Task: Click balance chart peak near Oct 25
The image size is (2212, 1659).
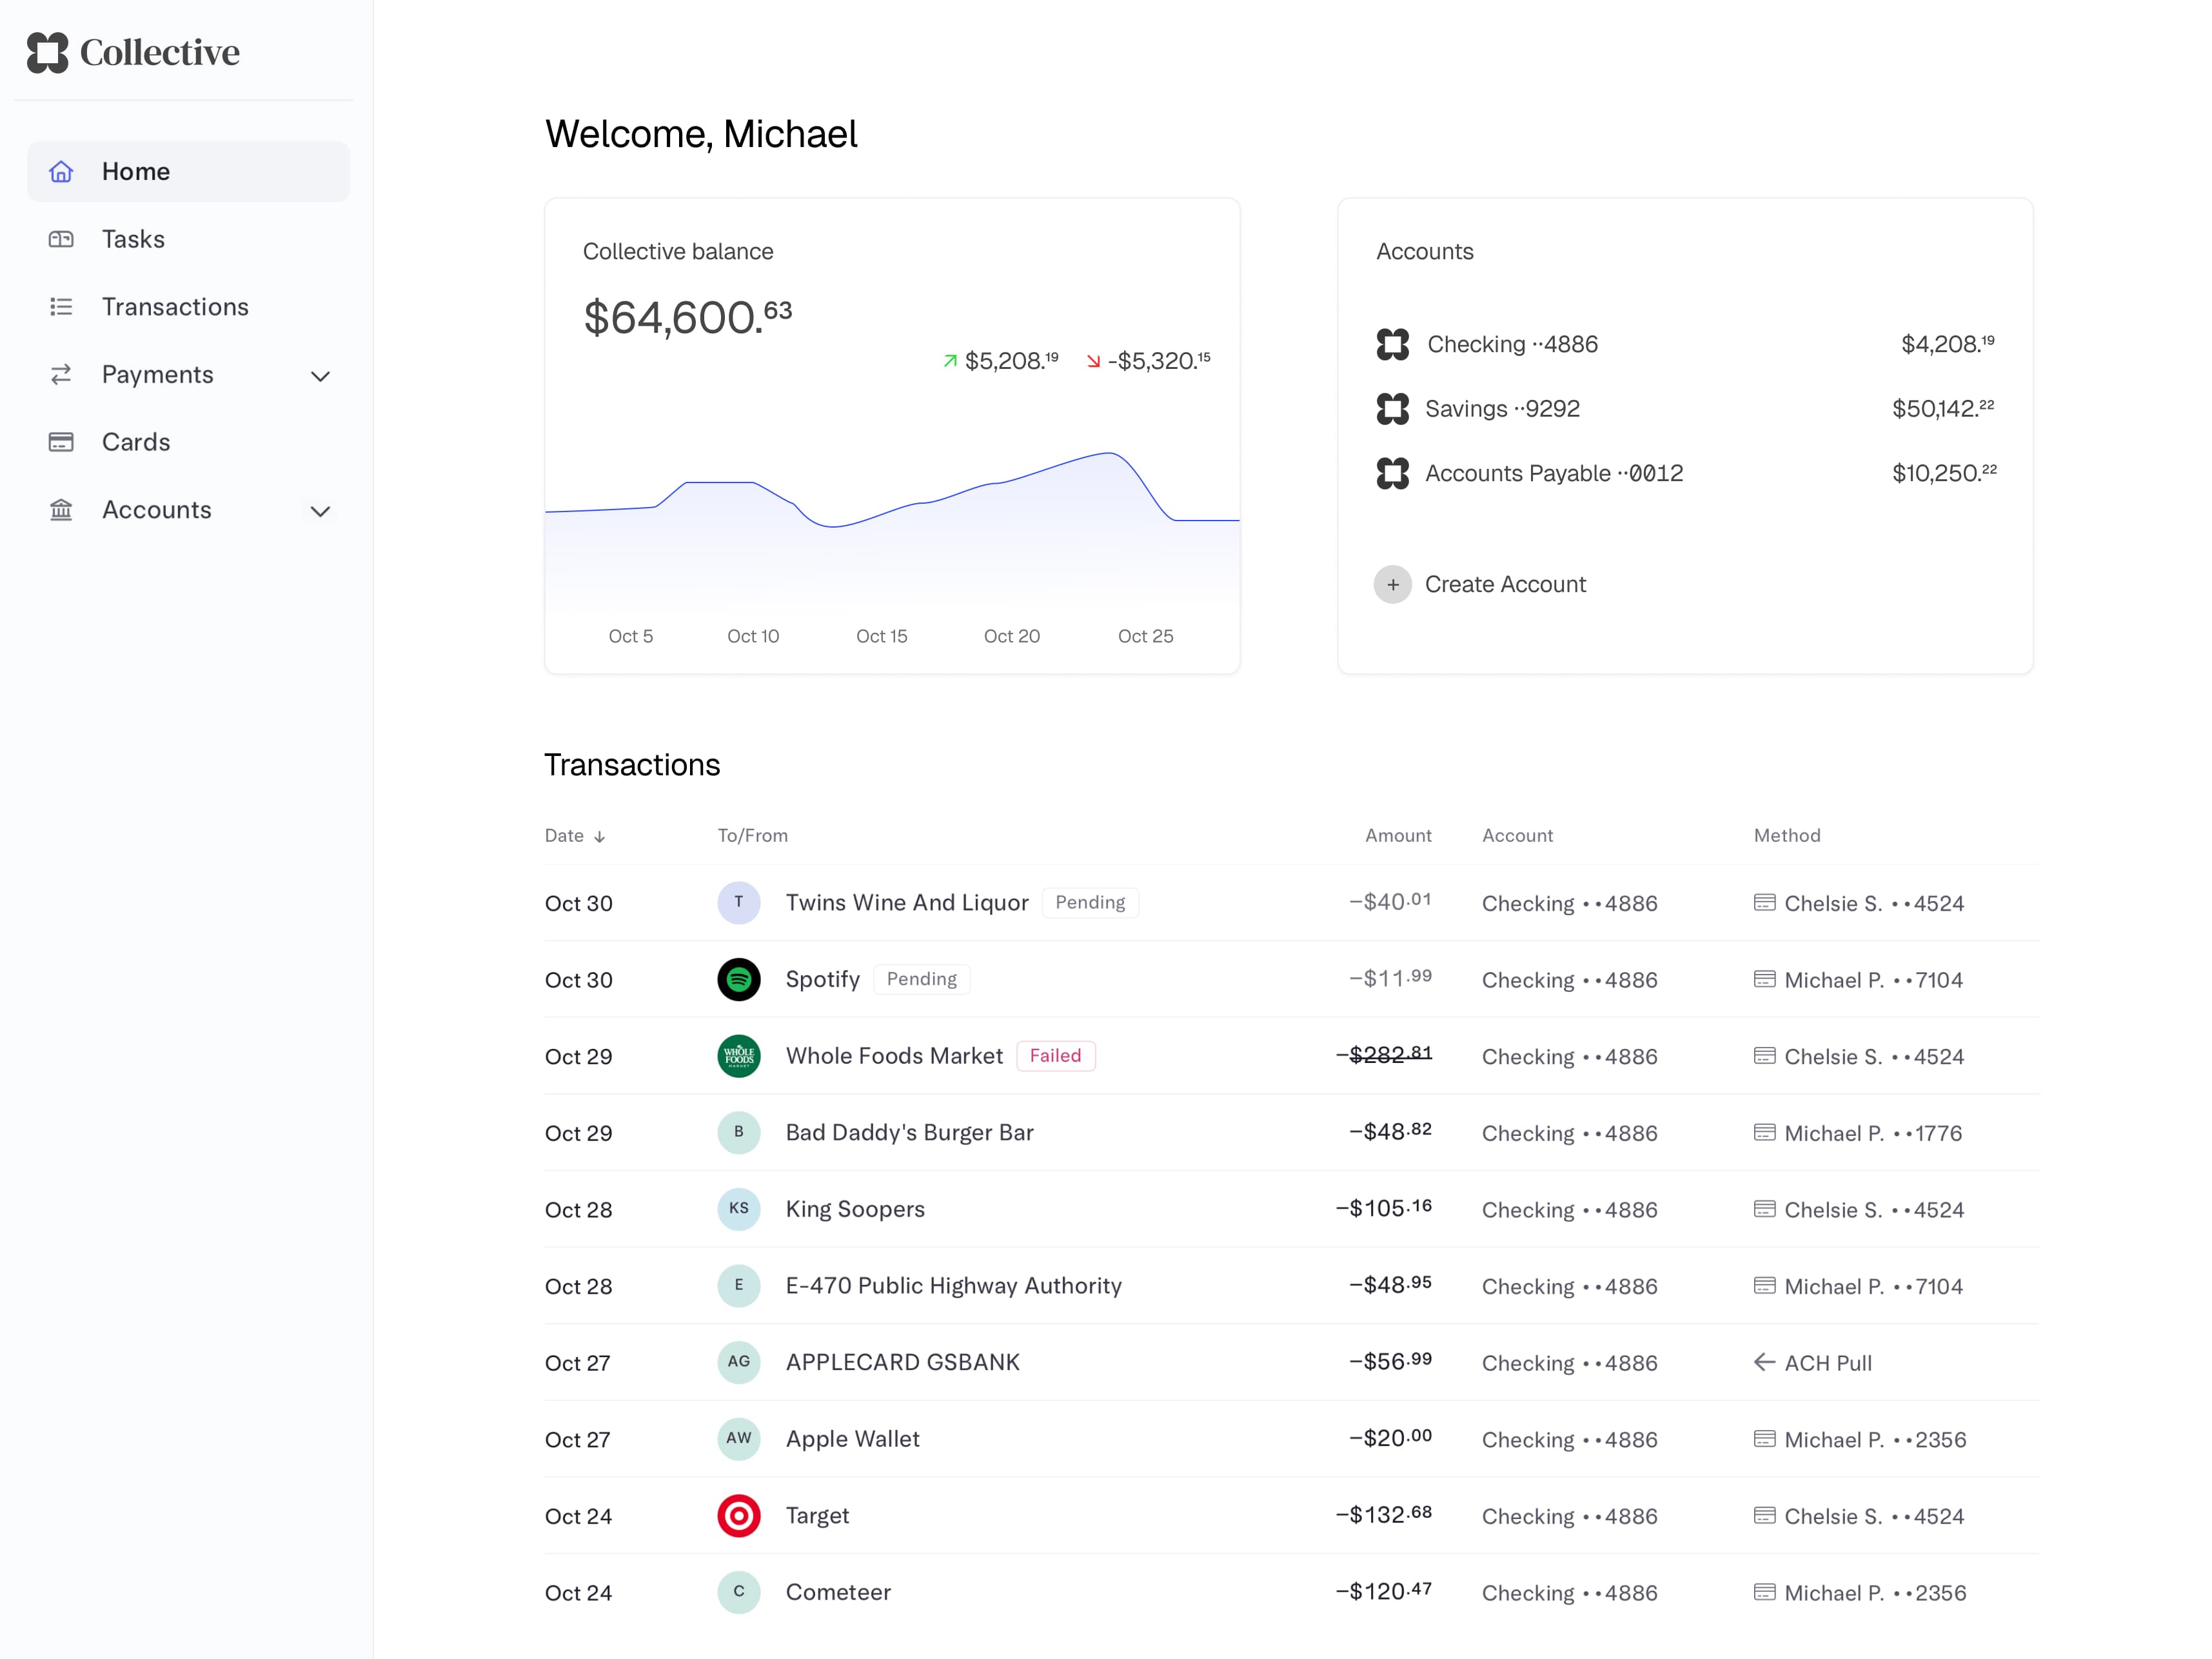Action: coord(1110,454)
